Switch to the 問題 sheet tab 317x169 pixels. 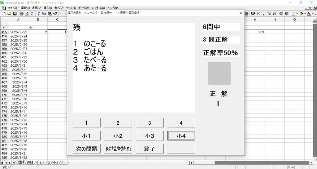pyautogui.click(x=21, y=163)
